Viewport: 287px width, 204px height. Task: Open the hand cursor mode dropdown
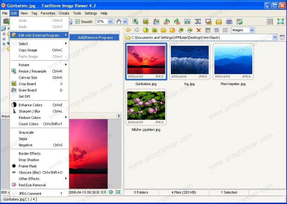click(x=125, y=22)
